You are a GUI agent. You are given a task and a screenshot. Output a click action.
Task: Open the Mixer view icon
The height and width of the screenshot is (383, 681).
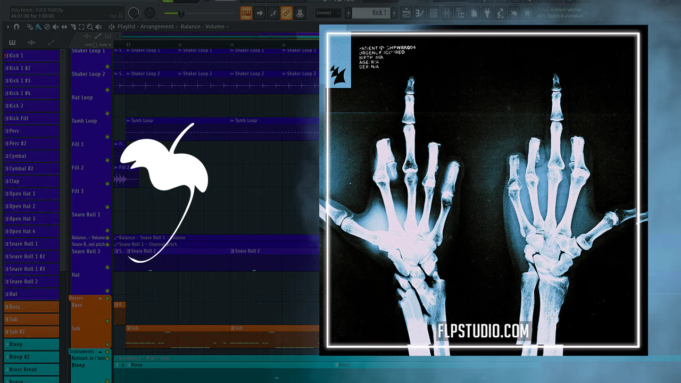click(x=447, y=13)
